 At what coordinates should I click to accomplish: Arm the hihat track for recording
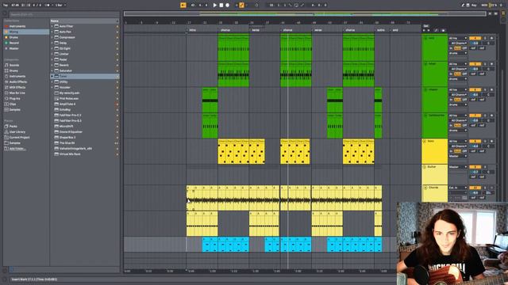tap(491, 64)
